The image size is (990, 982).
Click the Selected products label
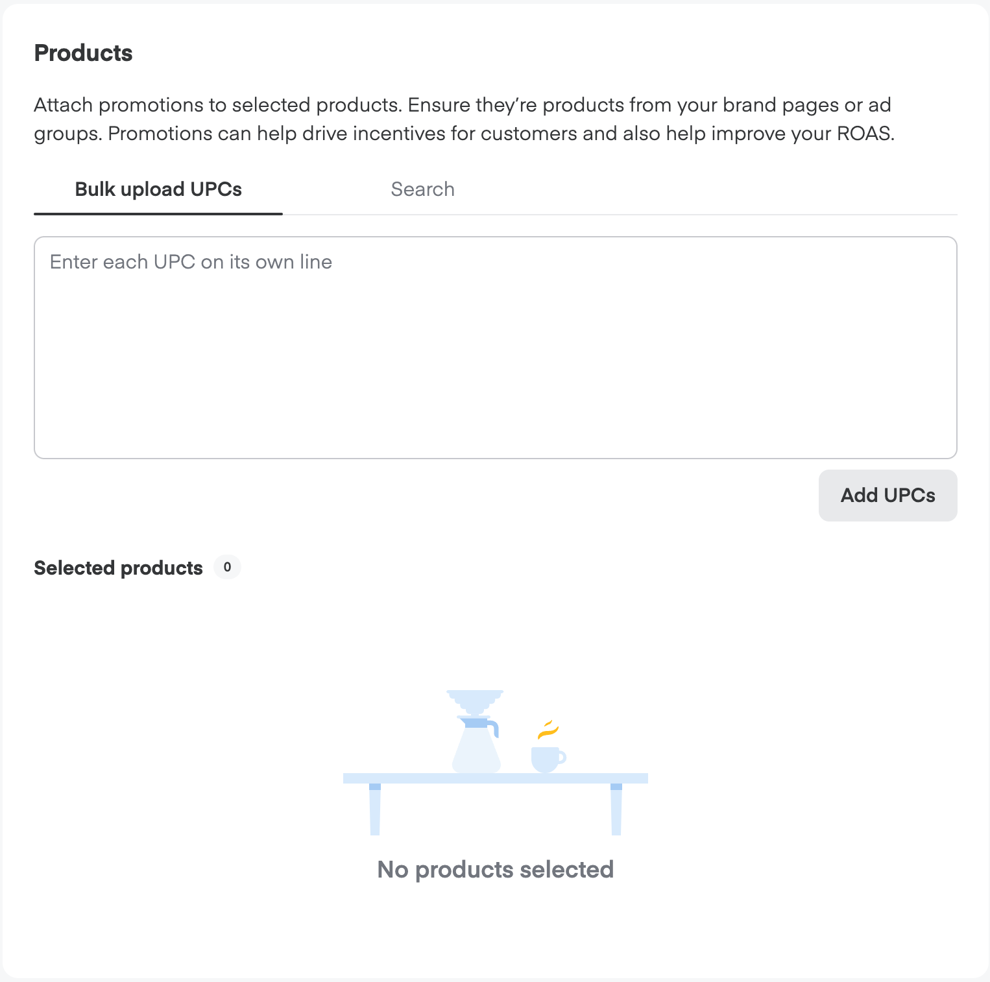[x=117, y=568]
